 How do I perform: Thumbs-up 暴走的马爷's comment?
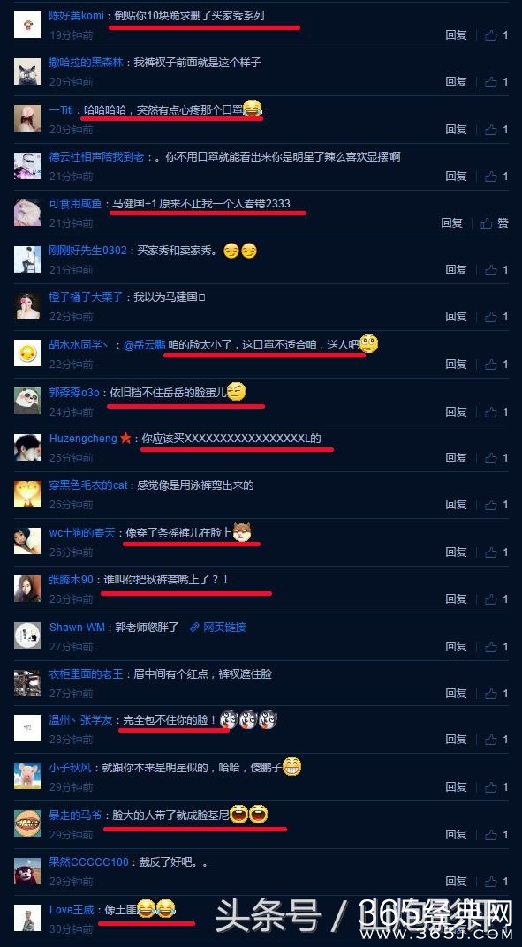491,834
